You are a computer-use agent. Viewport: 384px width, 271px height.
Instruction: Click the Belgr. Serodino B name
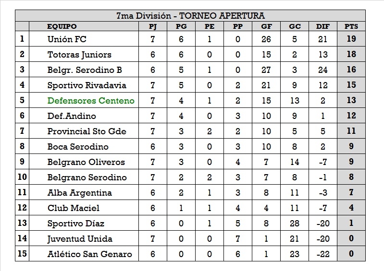point(85,70)
